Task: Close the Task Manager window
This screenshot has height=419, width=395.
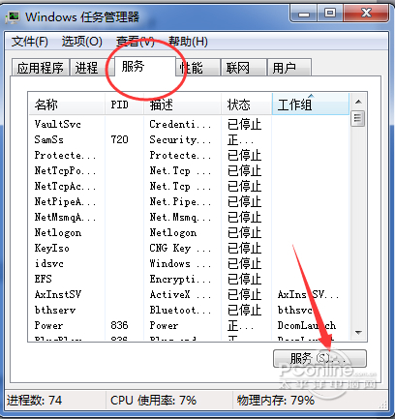Action: (x=366, y=14)
